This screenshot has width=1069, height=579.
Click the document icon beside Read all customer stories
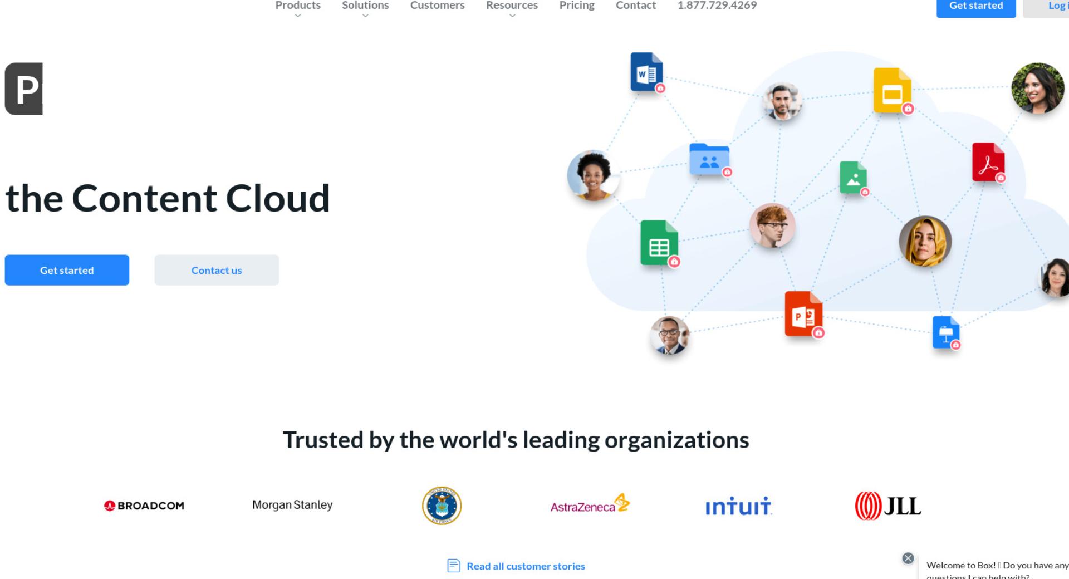454,566
